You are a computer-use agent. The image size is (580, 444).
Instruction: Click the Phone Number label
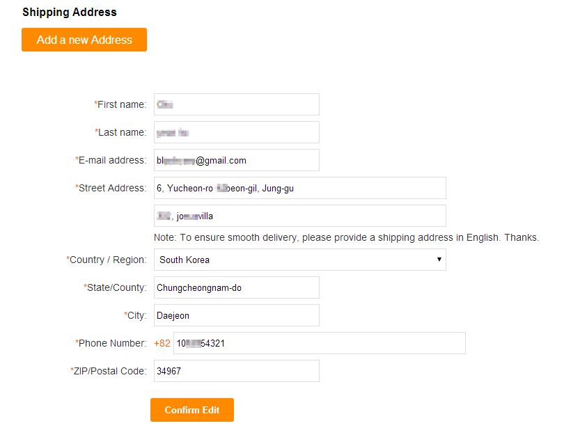(111, 343)
